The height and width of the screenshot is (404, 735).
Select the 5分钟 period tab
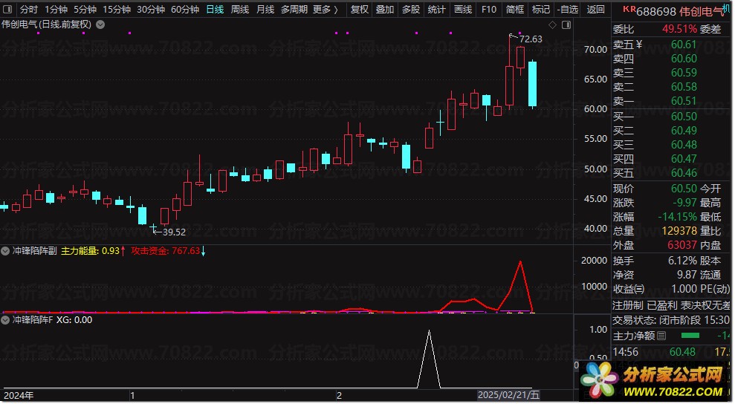85,10
